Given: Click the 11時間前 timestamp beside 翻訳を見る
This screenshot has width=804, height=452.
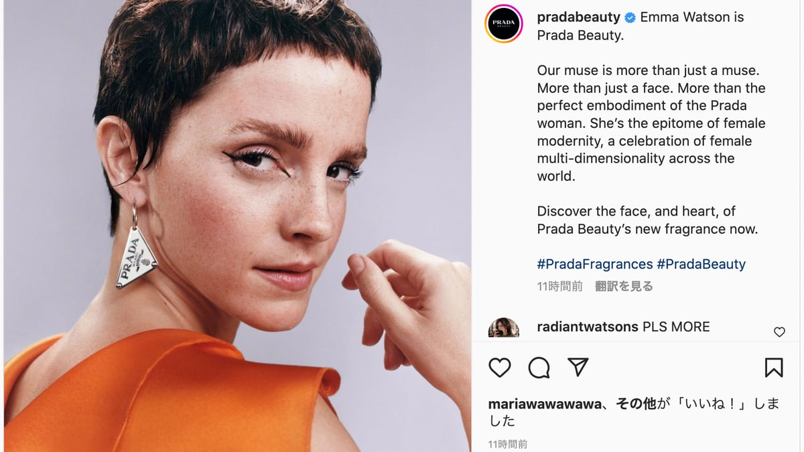Looking at the screenshot, I should [x=560, y=286].
